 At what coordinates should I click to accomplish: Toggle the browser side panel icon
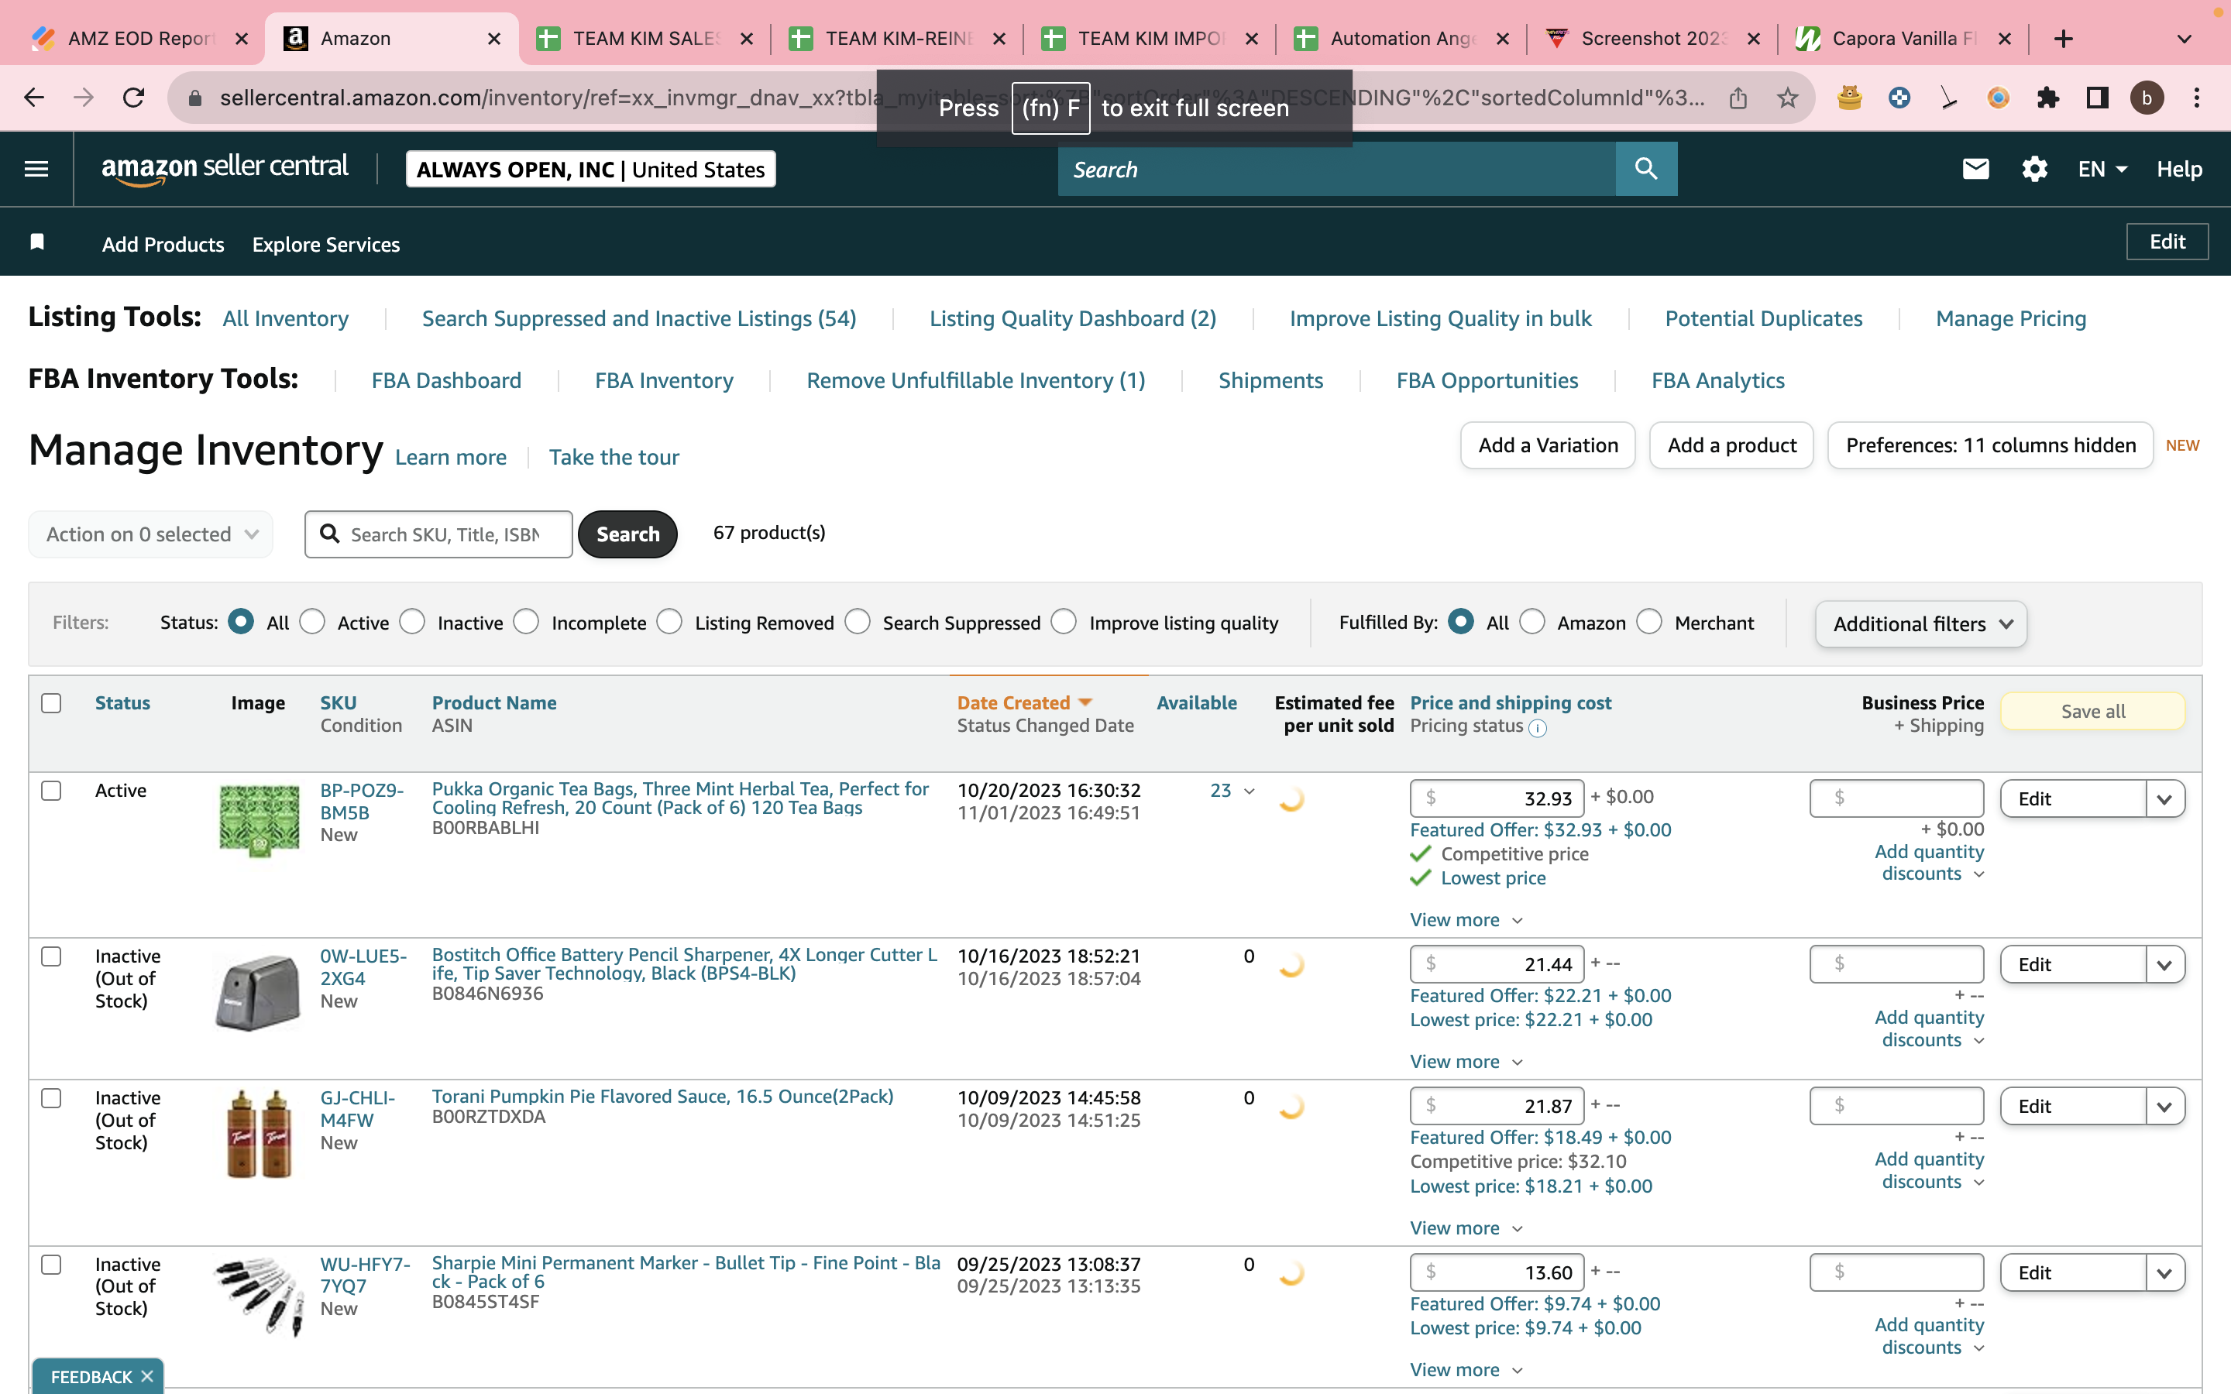(2097, 97)
